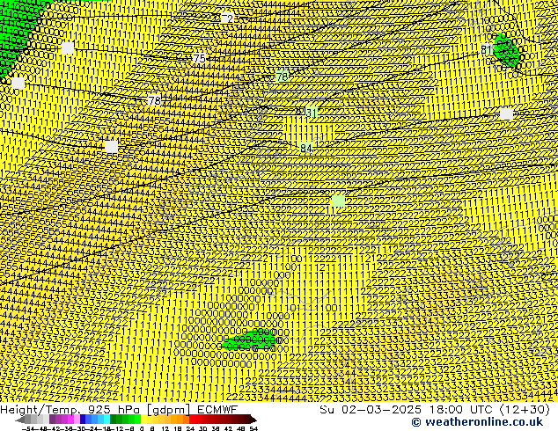Open the weatheronline.co.uk copyright link
This screenshot has height=431, width=558.
[x=477, y=422]
